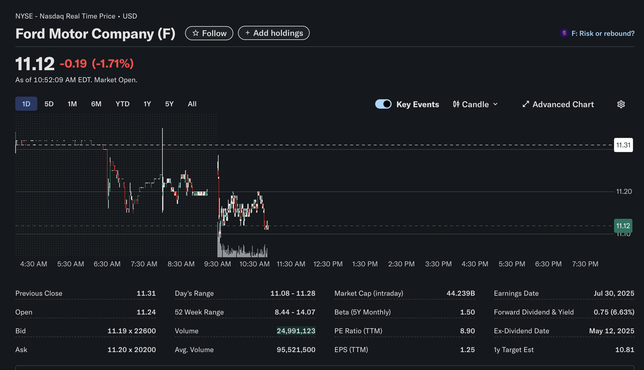Click the Beta (5Y Monthly) value 1.50

click(467, 312)
